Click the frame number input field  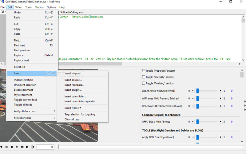(45, 147)
